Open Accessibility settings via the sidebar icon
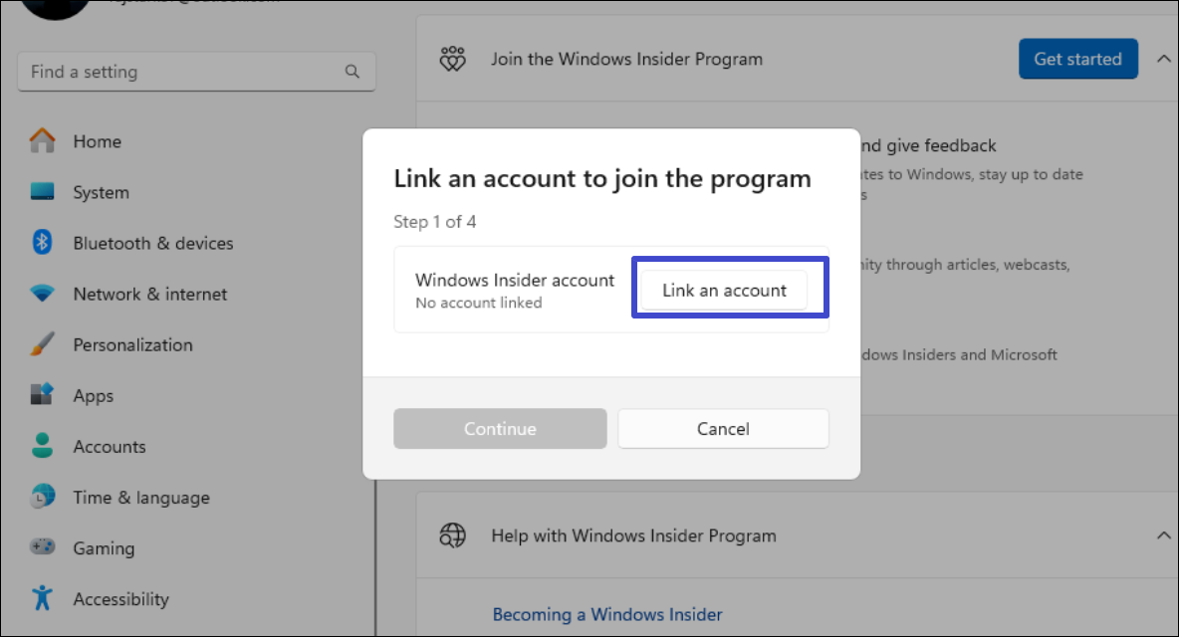 [44, 598]
